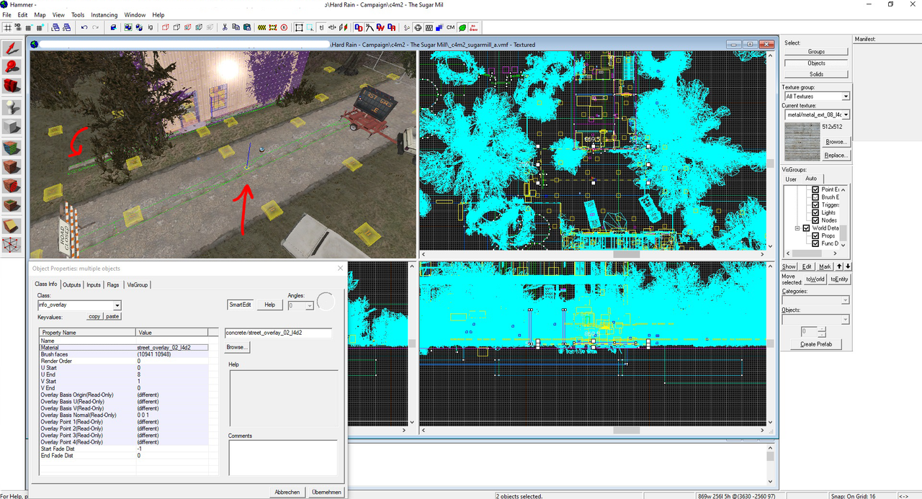Collapse the World Details tree node

click(797, 228)
